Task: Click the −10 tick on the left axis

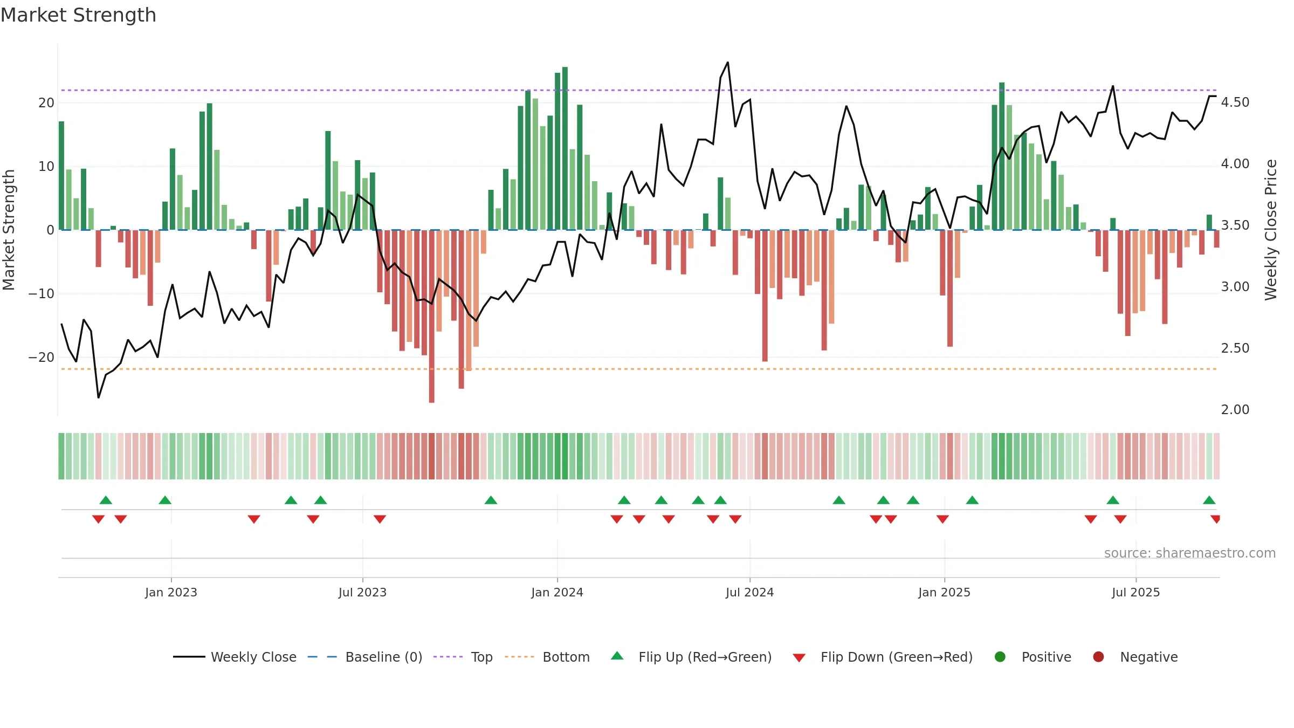Action: (42, 293)
